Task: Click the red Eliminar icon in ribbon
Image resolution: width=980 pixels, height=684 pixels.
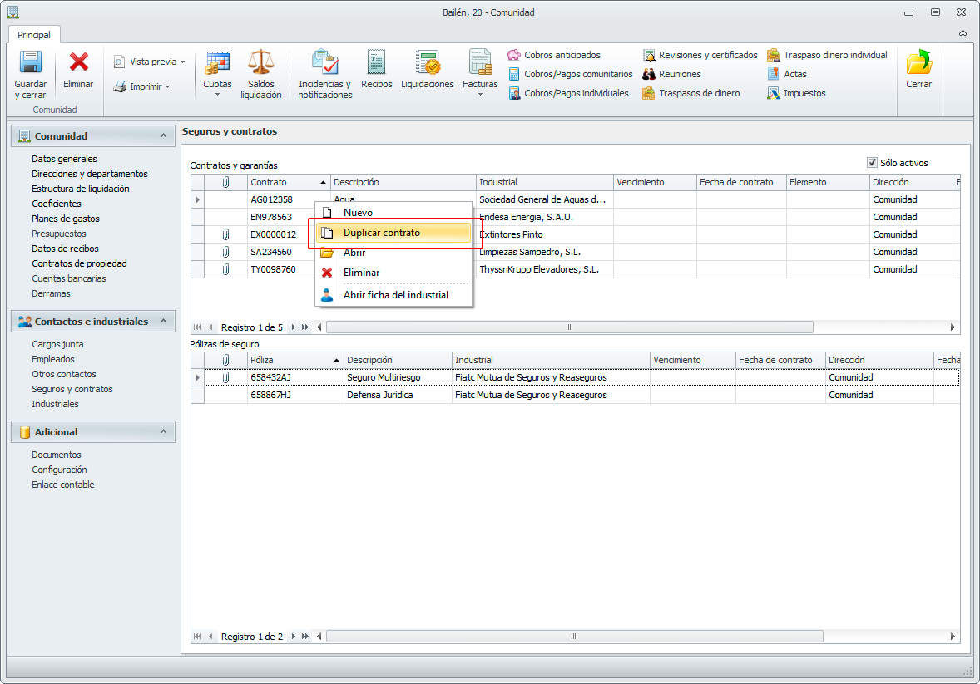Action: coord(78,62)
